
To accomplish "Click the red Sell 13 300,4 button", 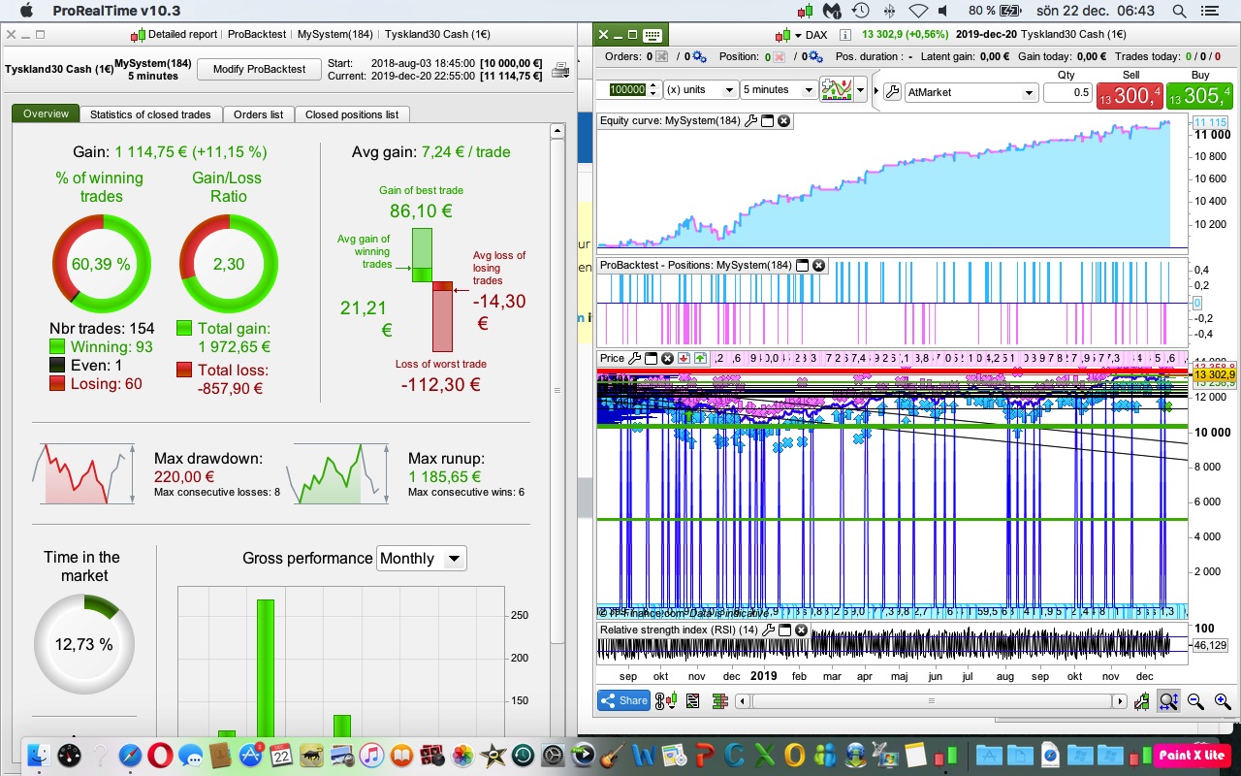I will 1130,95.
